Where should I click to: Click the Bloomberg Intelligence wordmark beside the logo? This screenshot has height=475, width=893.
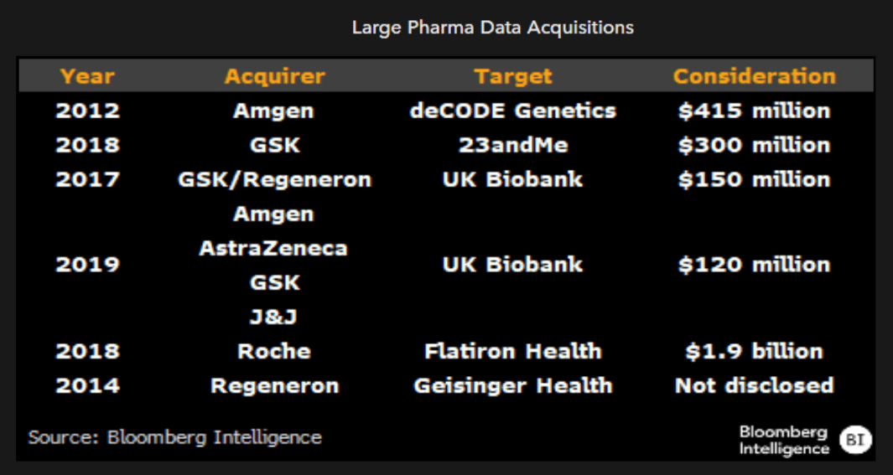784,440
